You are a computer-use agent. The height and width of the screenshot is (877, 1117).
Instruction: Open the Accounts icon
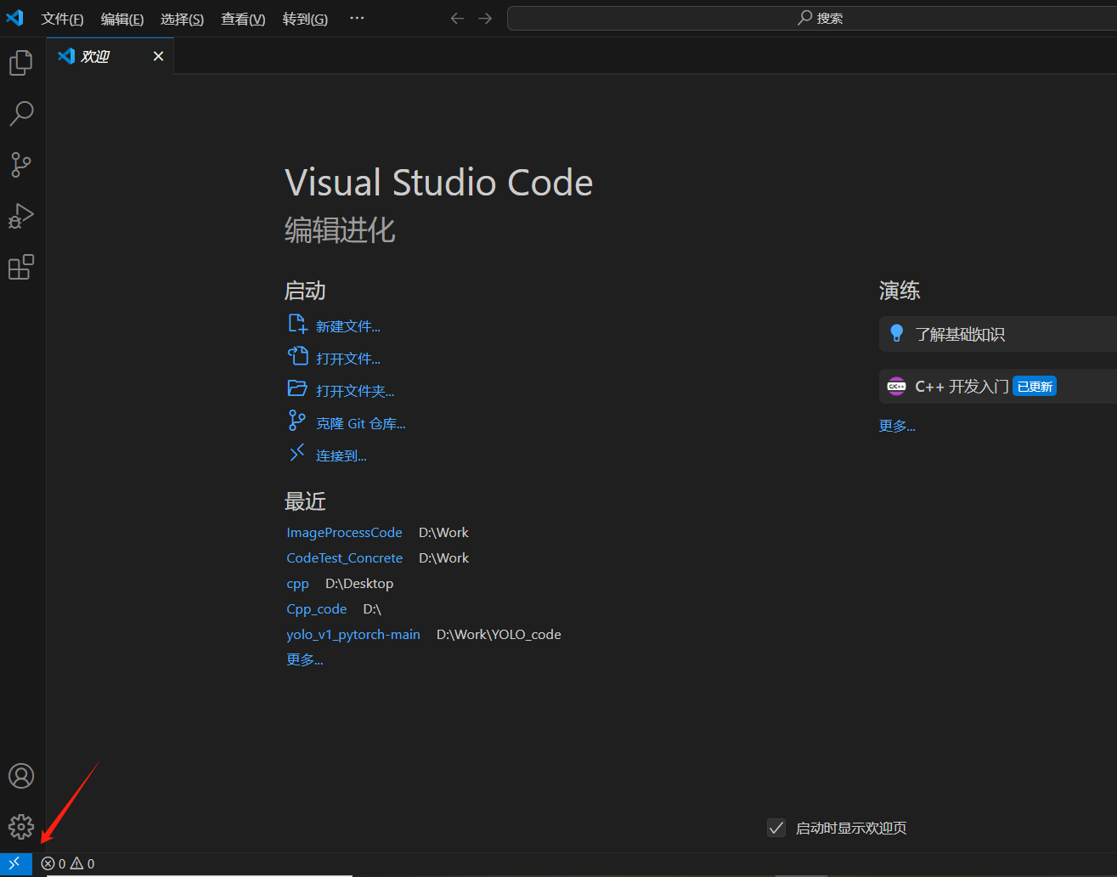coord(21,776)
